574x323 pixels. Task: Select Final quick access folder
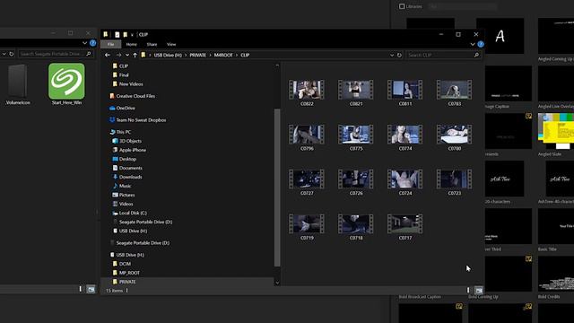pyautogui.click(x=120, y=75)
